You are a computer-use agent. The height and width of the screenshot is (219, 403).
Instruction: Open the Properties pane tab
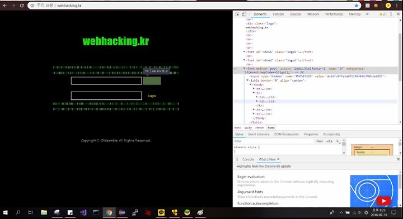pyautogui.click(x=311, y=135)
